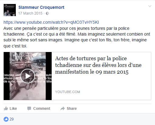This screenshot has width=155, height=125.
Task: Play the embedded video with the round play button
Action: coord(28,76)
